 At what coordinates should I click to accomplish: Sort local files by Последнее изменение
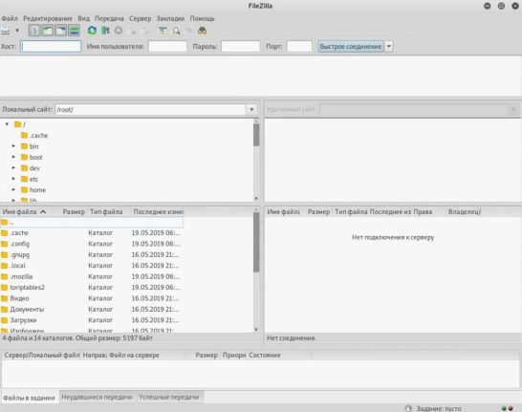point(158,211)
